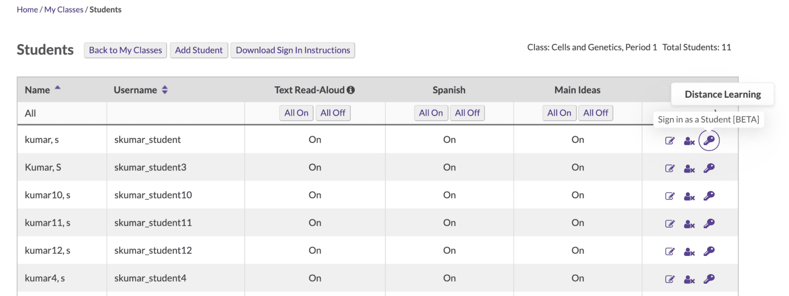The height and width of the screenshot is (296, 789).
Task: Sign in as skumar_student using the key icon
Action: (709, 140)
